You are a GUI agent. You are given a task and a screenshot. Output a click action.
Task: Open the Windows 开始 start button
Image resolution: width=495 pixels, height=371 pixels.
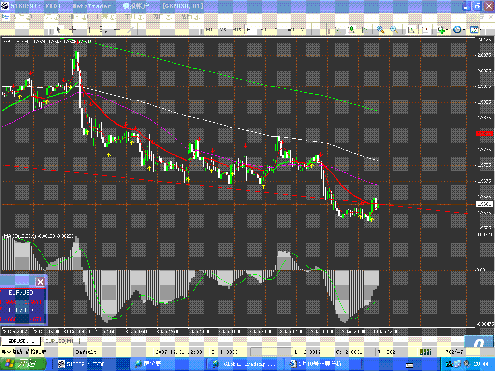click(23, 364)
